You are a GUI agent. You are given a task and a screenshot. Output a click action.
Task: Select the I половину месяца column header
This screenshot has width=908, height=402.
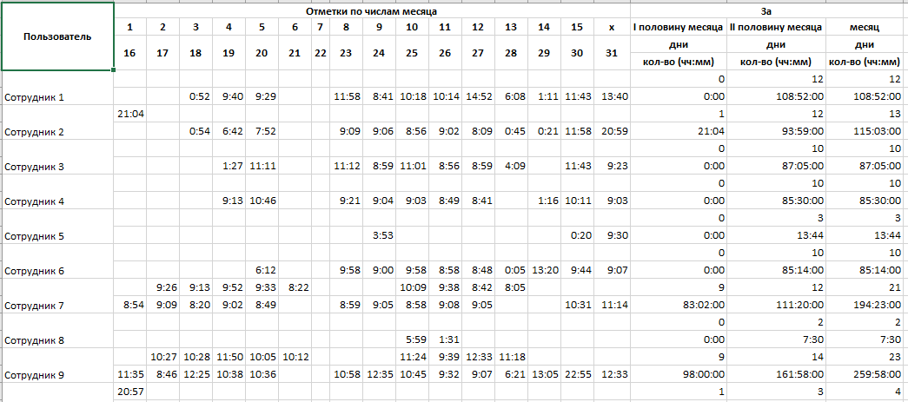tap(678, 28)
